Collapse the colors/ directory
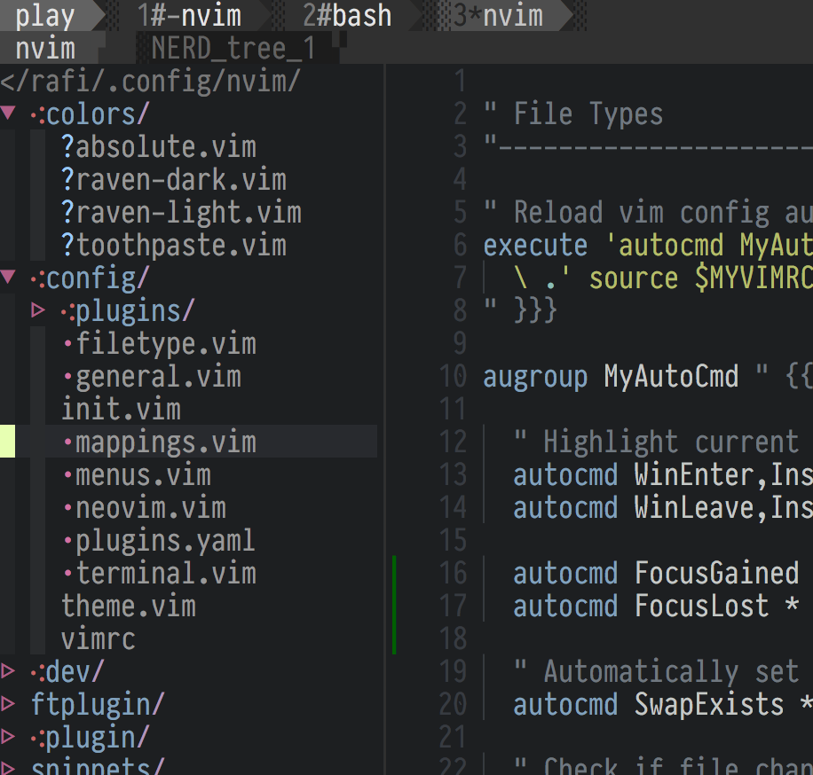 click(9, 114)
